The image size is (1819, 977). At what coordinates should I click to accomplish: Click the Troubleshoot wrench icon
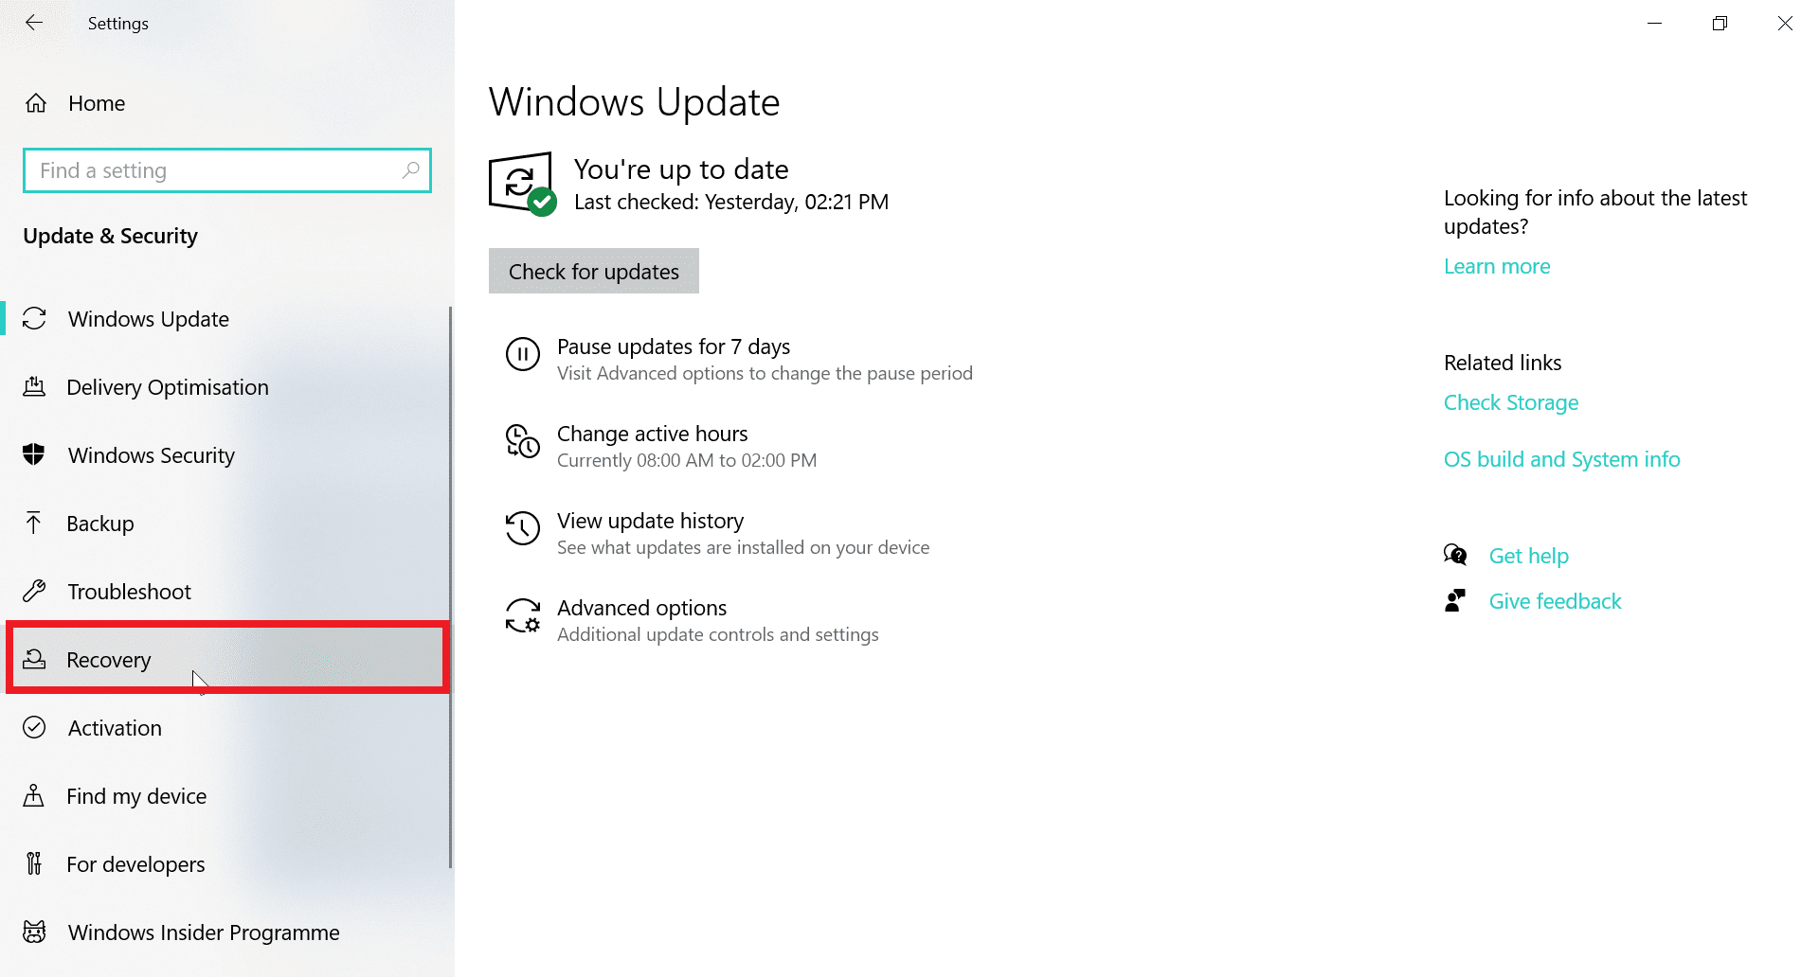tap(35, 591)
